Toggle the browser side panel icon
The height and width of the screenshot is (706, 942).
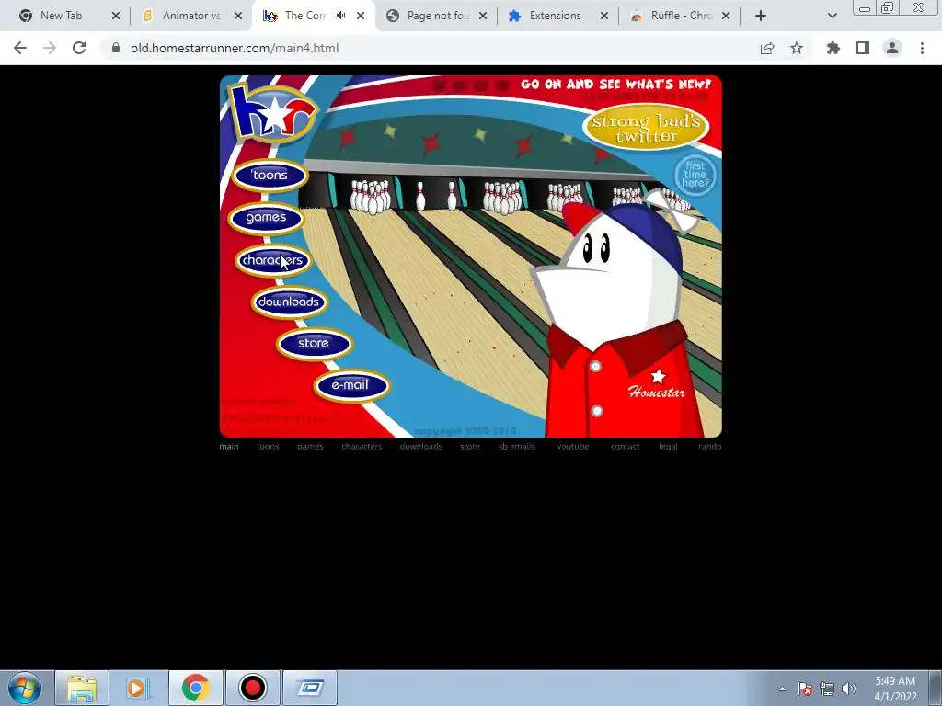coord(863,48)
